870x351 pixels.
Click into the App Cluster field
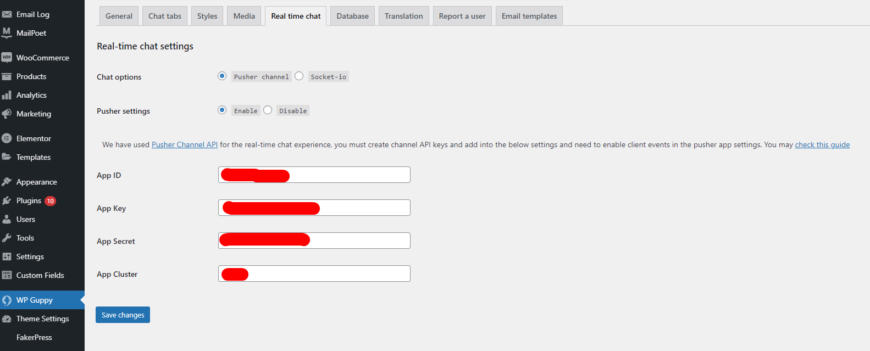[329, 274]
